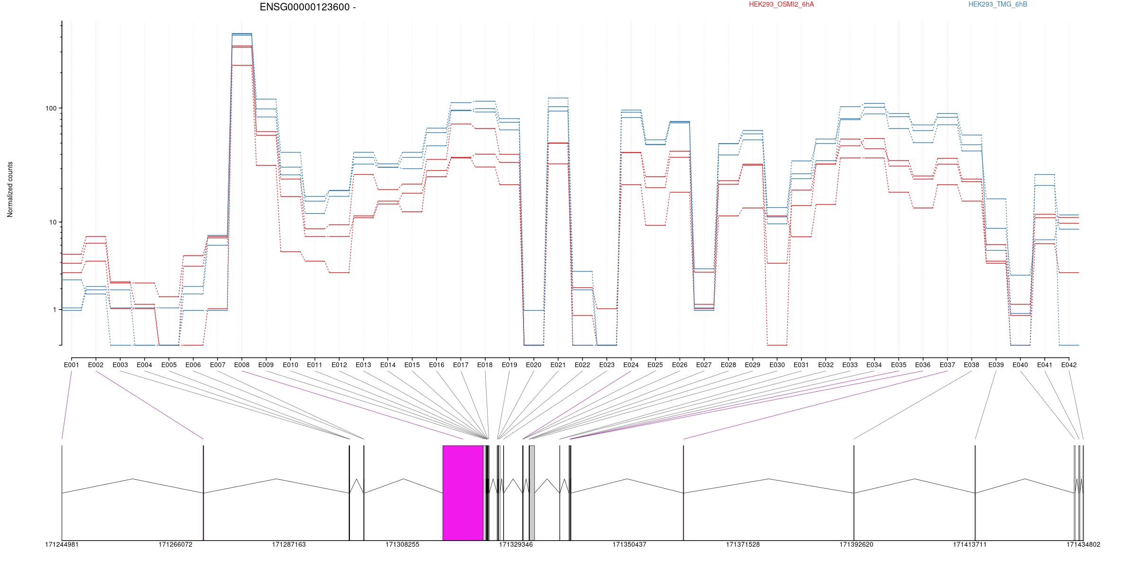The height and width of the screenshot is (567, 1135).
Task: Select exon label E023
Action: point(607,365)
